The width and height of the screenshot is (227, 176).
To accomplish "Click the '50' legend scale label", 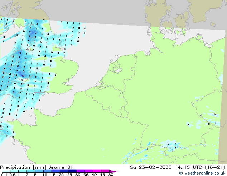I will (x=111, y=175).
